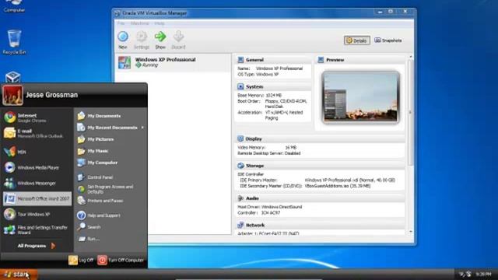The width and height of the screenshot is (498, 280).
Task: Click the Remote Desktop Server Disabled text
Action: point(268,153)
